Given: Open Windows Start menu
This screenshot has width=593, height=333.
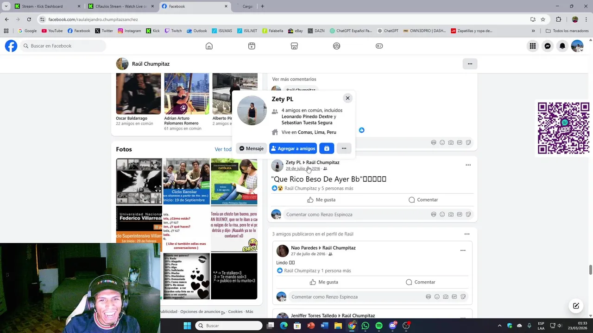Looking at the screenshot, I should (187, 326).
